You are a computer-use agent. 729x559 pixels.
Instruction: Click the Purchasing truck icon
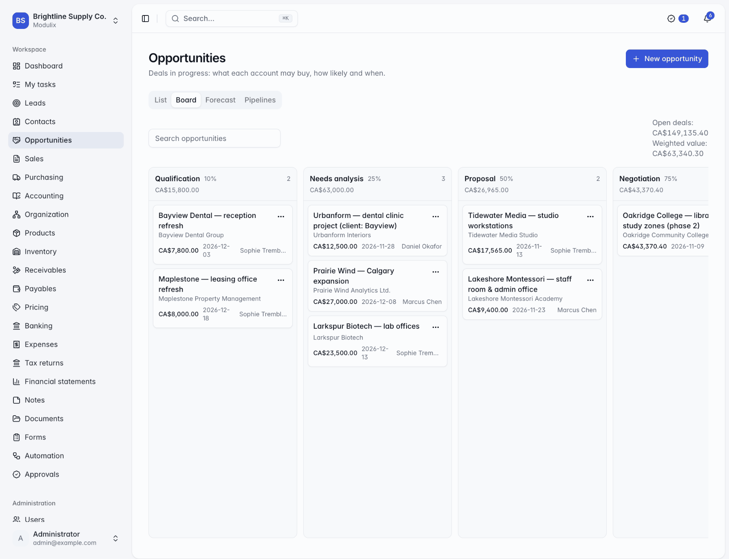click(x=16, y=177)
